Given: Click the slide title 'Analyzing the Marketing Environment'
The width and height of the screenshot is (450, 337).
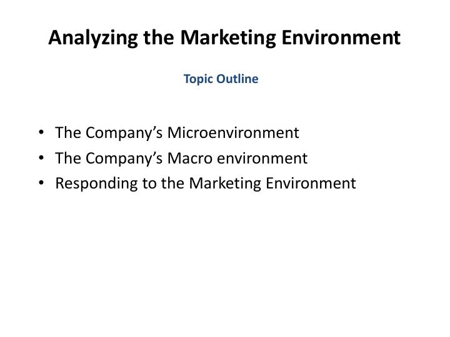Looking at the screenshot, I should point(224,38).
